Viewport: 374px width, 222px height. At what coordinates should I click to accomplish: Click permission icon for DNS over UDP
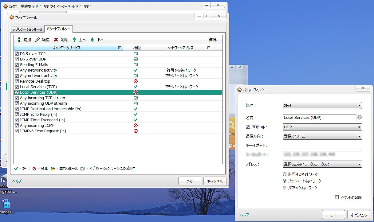point(136,59)
